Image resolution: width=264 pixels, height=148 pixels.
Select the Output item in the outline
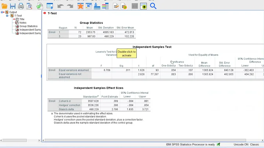click(13, 12)
